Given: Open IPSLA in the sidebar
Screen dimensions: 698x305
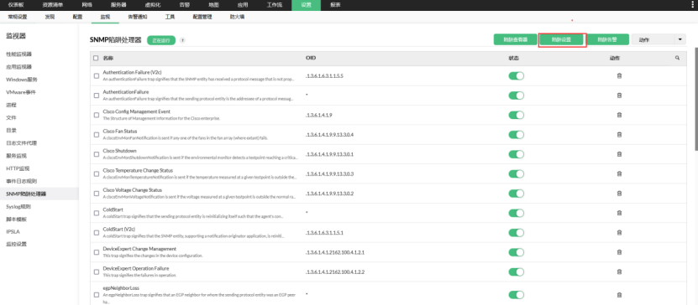Looking at the screenshot, I should (x=13, y=232).
